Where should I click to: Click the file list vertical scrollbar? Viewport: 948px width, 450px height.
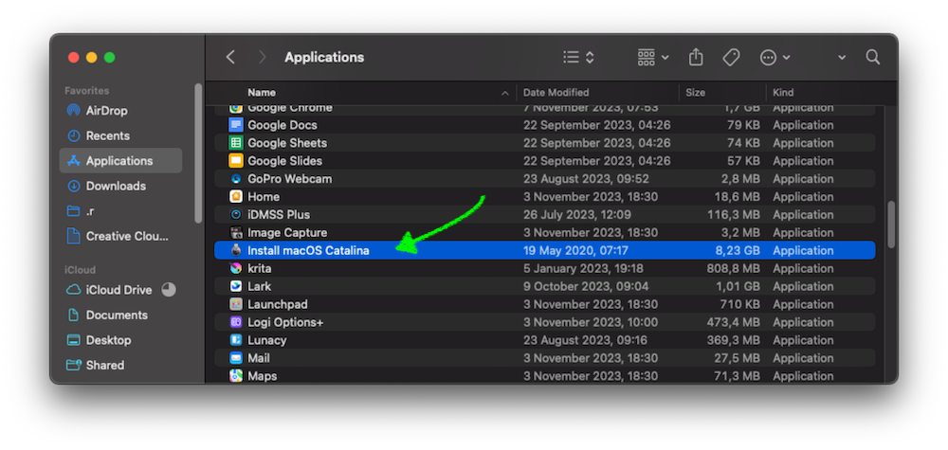pos(890,225)
